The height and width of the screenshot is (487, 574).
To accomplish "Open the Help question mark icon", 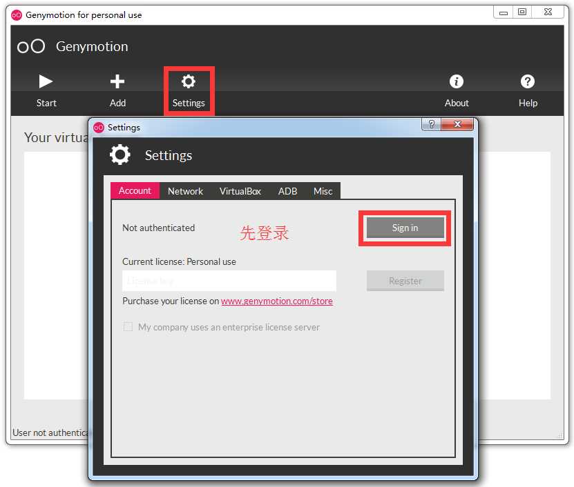I will pos(528,81).
